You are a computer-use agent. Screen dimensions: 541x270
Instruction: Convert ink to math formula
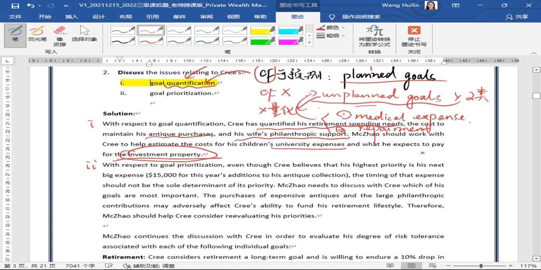tap(374, 36)
